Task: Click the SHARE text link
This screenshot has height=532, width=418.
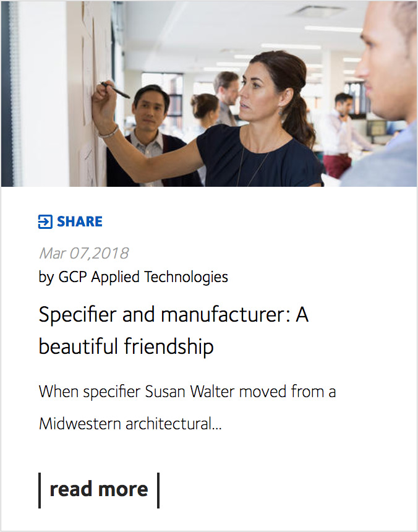Action: click(80, 221)
